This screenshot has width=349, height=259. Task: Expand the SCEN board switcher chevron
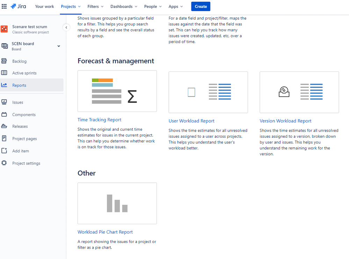(59, 46)
